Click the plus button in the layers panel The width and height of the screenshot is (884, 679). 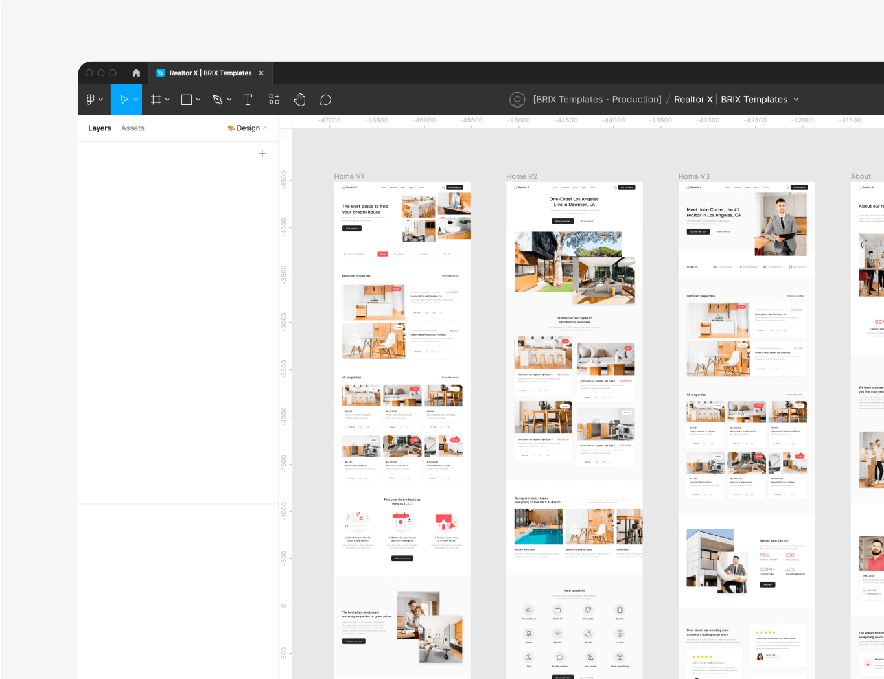(262, 154)
